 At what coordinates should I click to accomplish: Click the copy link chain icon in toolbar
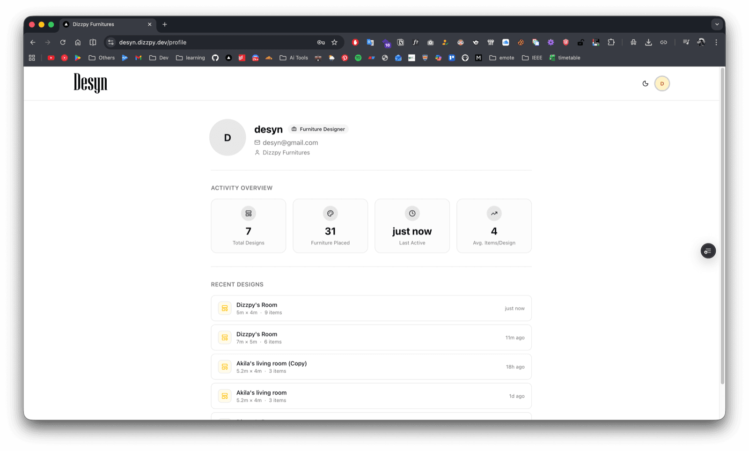663,42
